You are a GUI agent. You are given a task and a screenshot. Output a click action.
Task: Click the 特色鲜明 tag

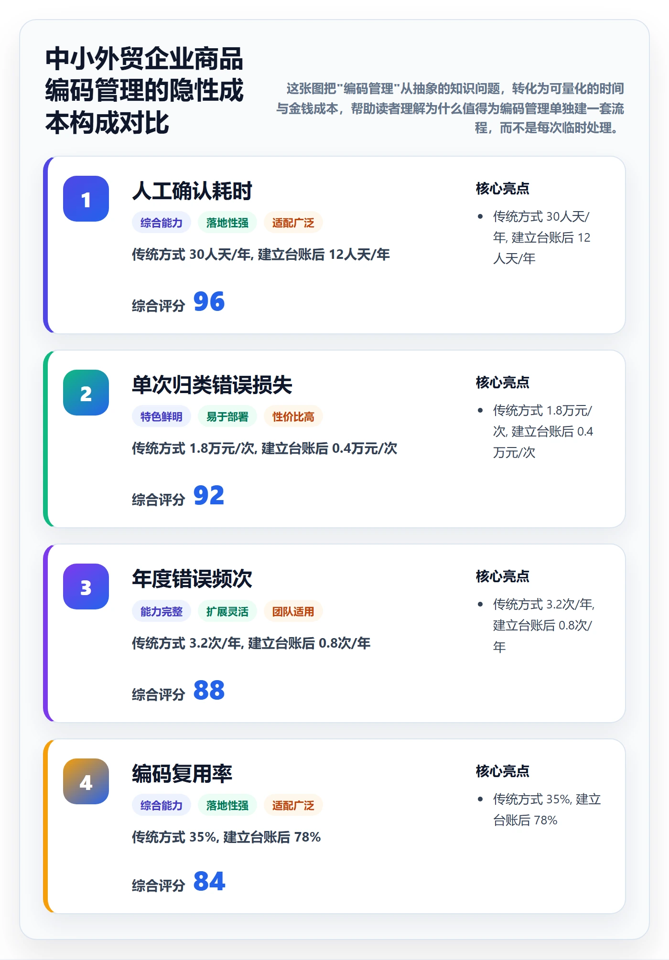click(162, 416)
